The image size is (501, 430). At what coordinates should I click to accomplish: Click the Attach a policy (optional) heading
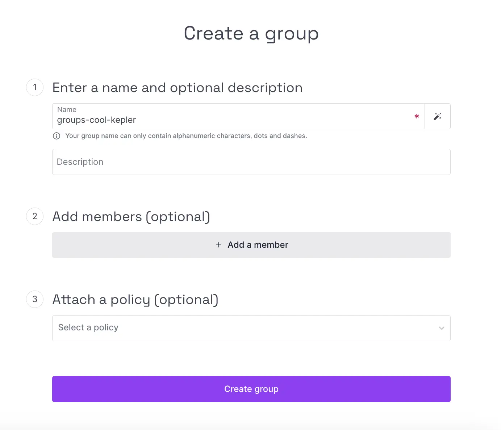point(135,300)
